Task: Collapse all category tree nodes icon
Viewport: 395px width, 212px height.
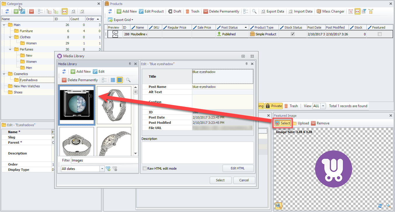Action: [x=49, y=11]
